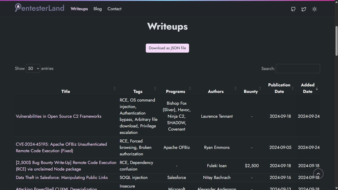
Task: Click the sort arrows beside Tags
Action: pyautogui.click(x=155, y=88)
